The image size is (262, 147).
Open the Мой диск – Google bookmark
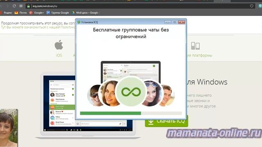[85, 13]
